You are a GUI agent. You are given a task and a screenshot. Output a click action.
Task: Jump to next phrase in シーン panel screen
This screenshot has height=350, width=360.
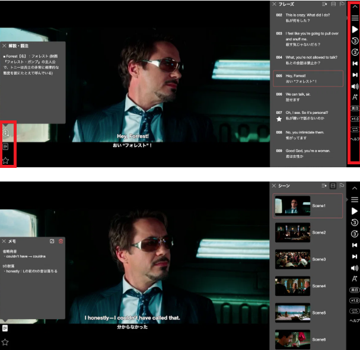click(x=354, y=256)
